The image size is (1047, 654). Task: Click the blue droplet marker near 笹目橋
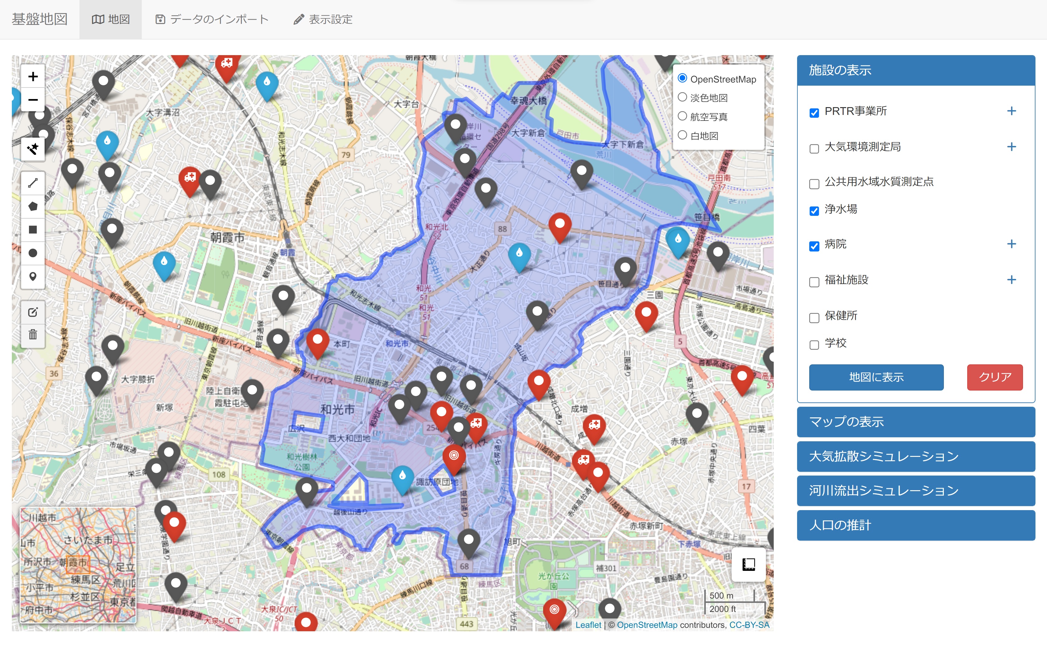point(678,242)
